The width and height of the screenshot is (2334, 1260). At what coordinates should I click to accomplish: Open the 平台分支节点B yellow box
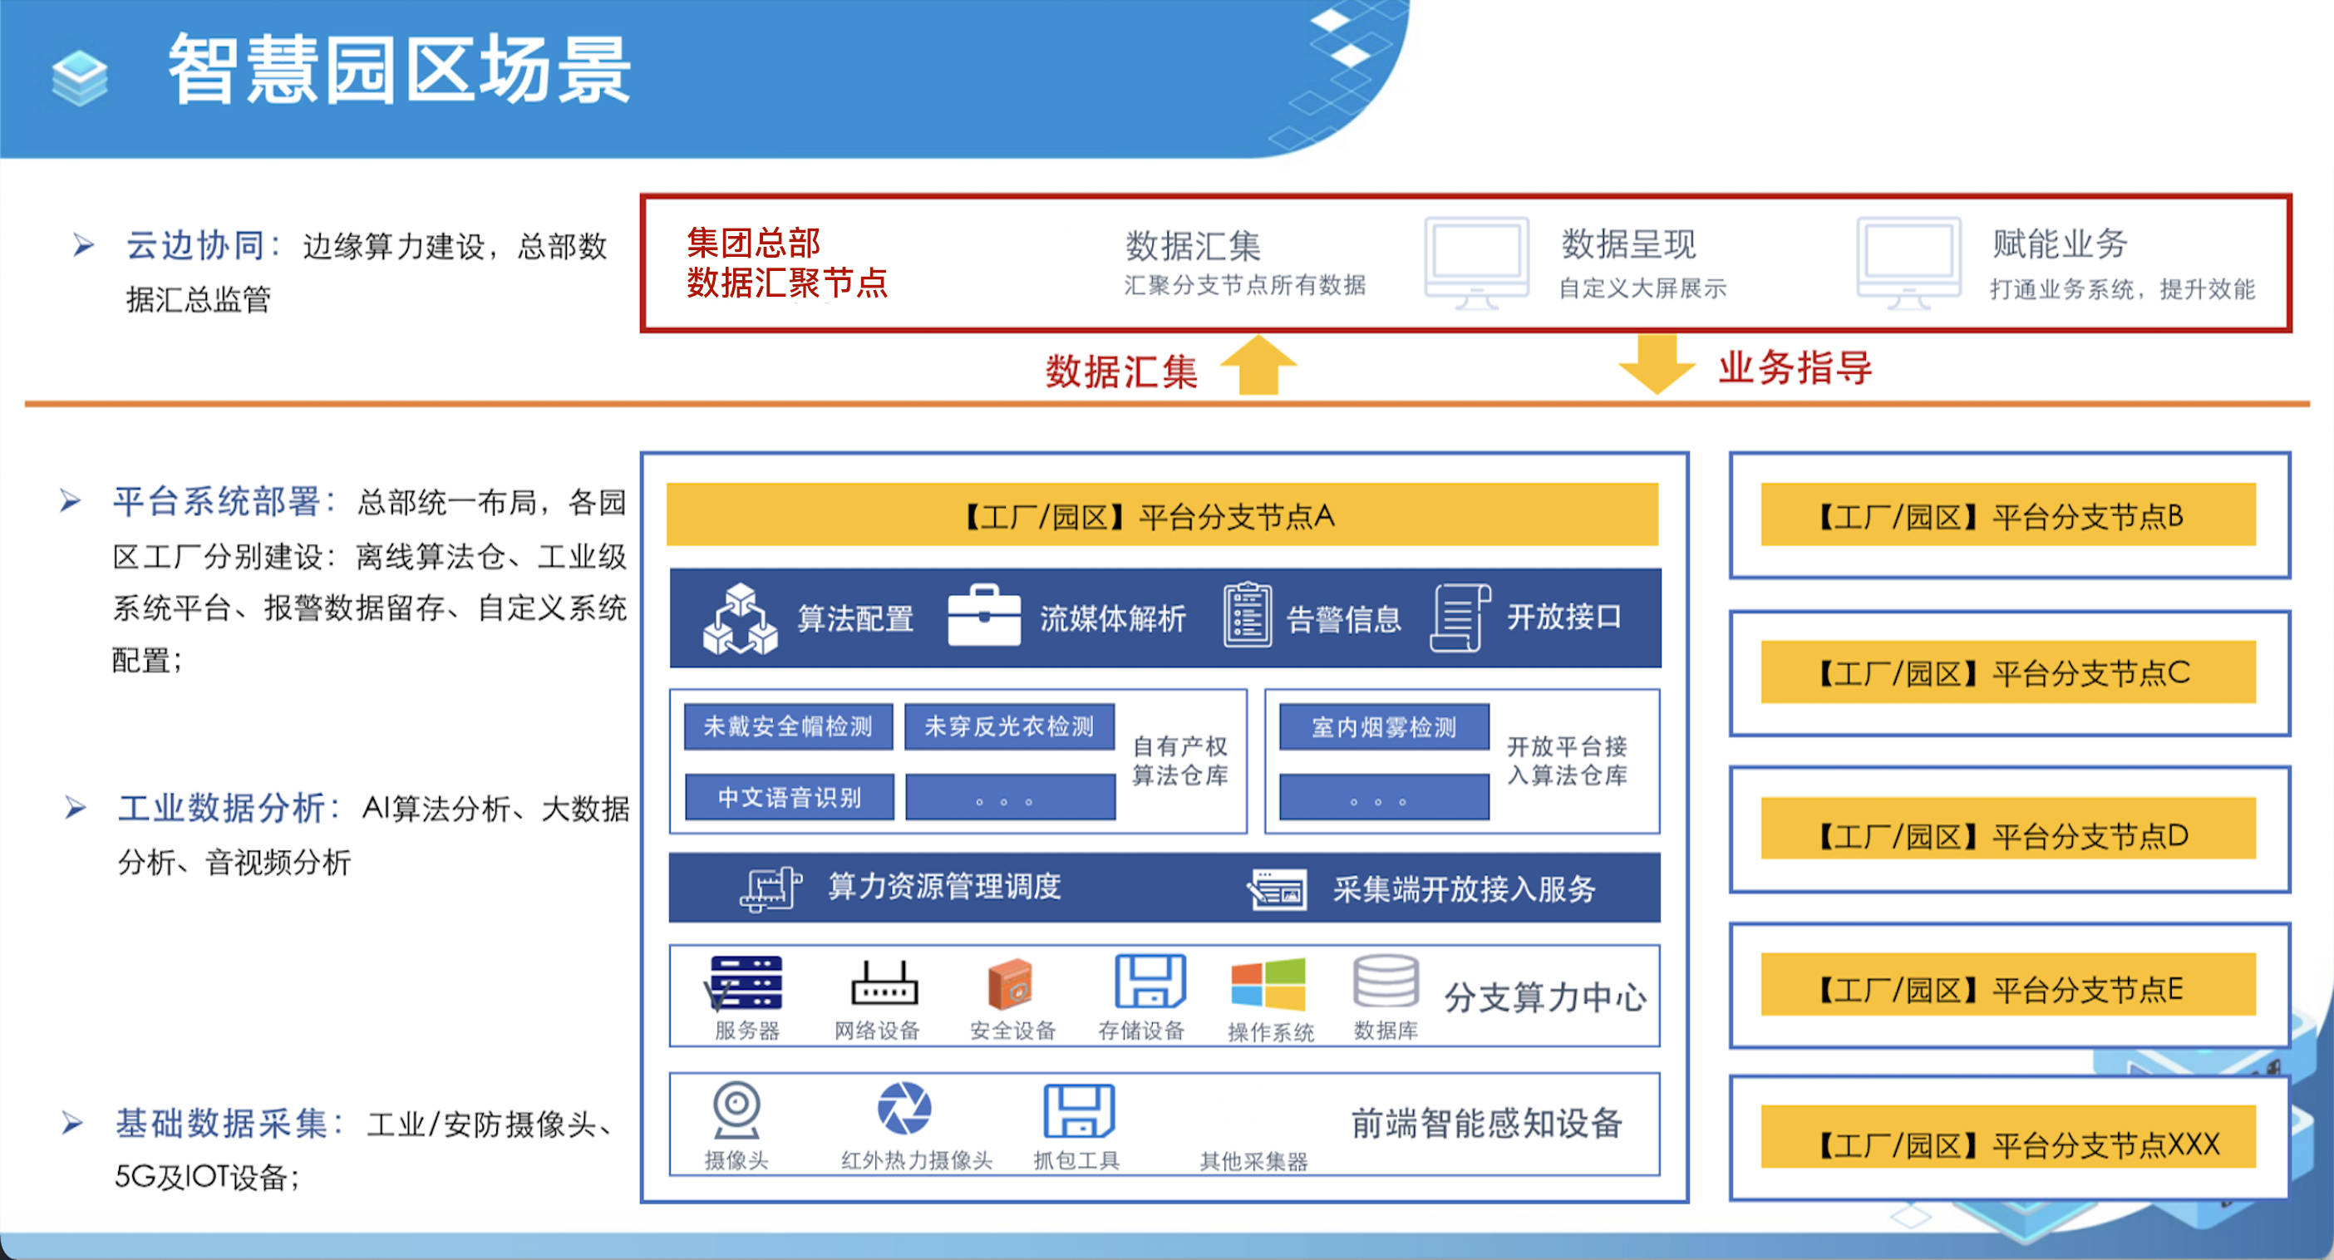(x=2008, y=514)
